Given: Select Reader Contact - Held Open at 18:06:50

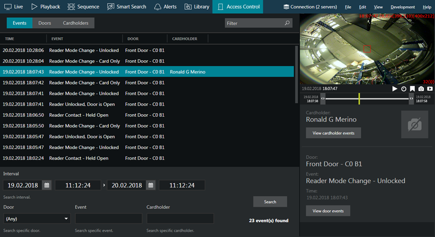Looking at the screenshot, I should click(x=147, y=115).
